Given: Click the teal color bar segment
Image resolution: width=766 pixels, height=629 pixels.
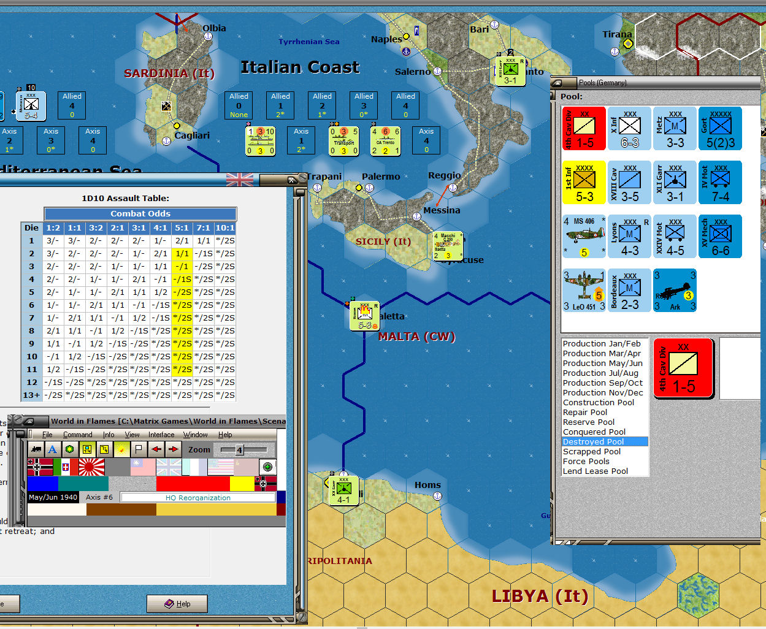Looking at the screenshot, I should click(83, 484).
